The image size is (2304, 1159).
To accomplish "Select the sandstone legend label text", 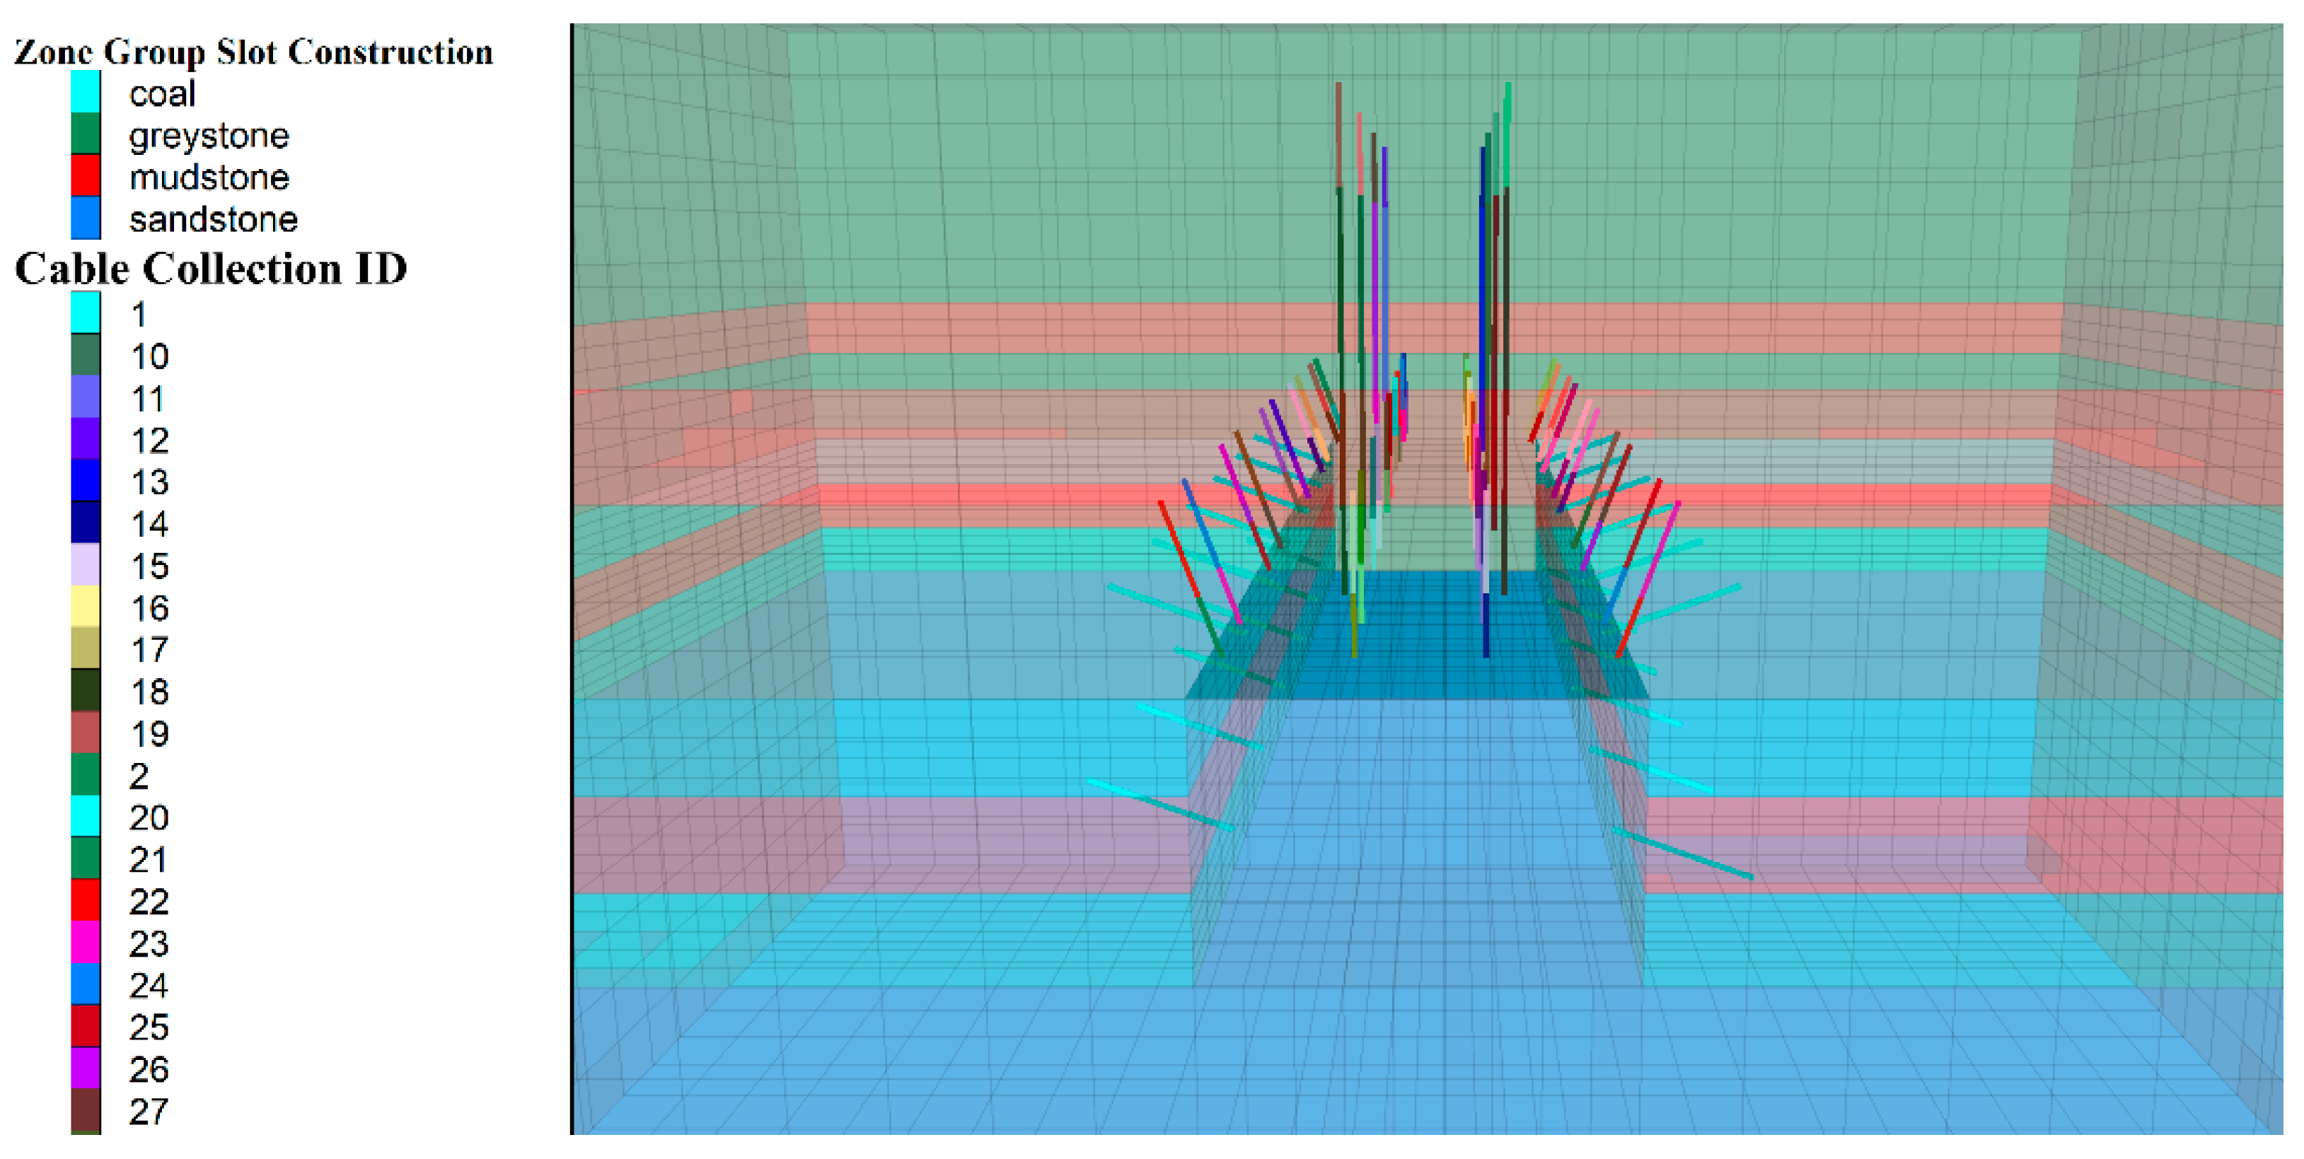I will tap(214, 219).
